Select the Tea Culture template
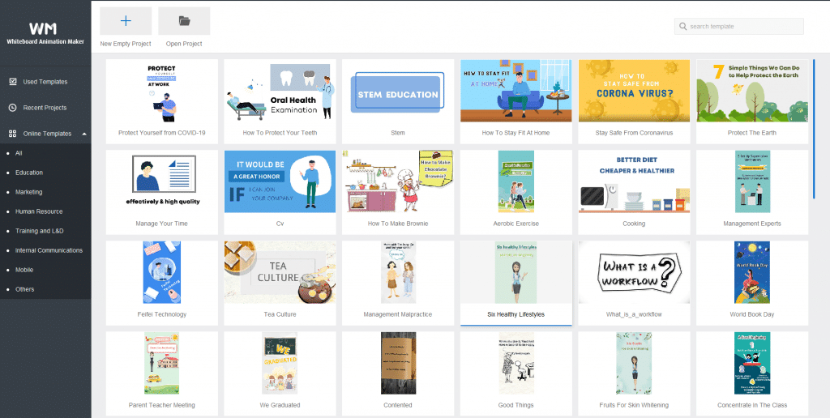Viewport: 830px width, 418px height. point(280,273)
